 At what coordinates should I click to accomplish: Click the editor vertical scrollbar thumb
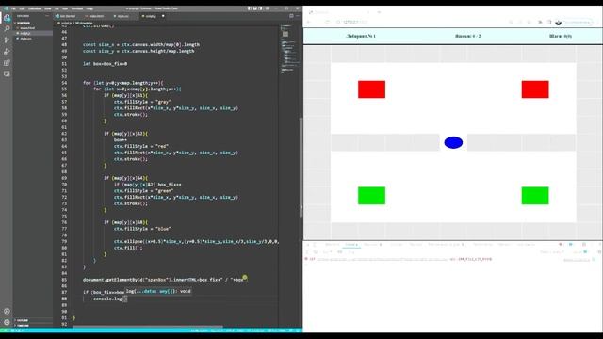pos(301,167)
